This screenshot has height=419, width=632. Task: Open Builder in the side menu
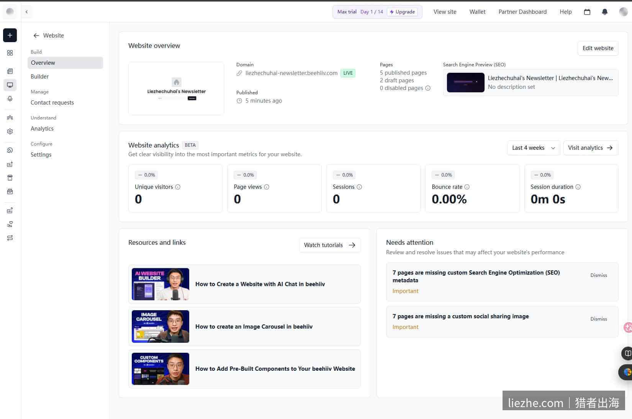[40, 77]
